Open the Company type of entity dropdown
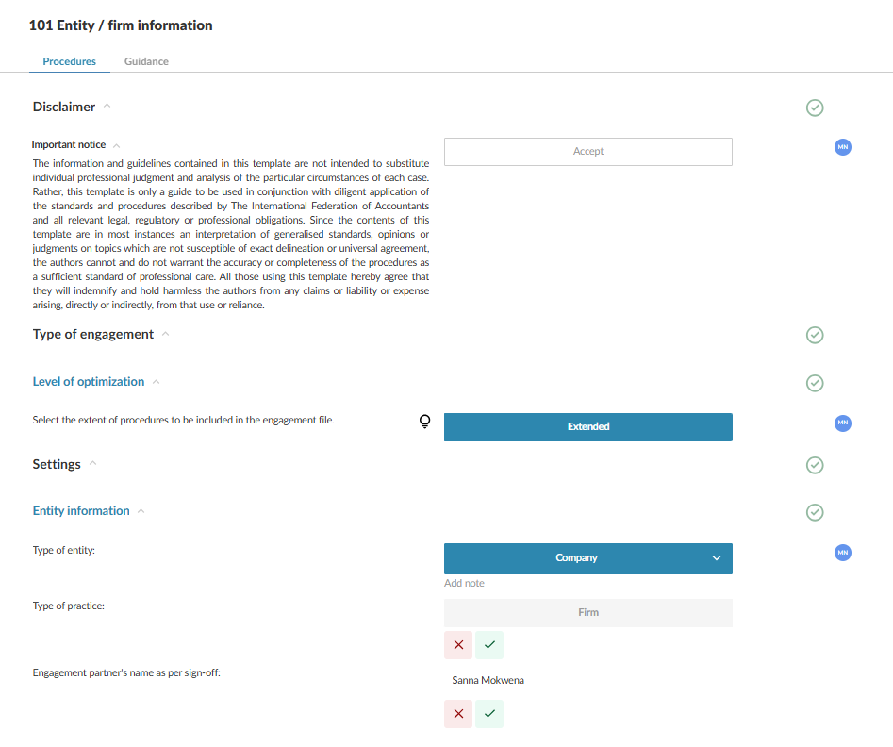Image resolution: width=893 pixels, height=747 pixels. point(587,558)
